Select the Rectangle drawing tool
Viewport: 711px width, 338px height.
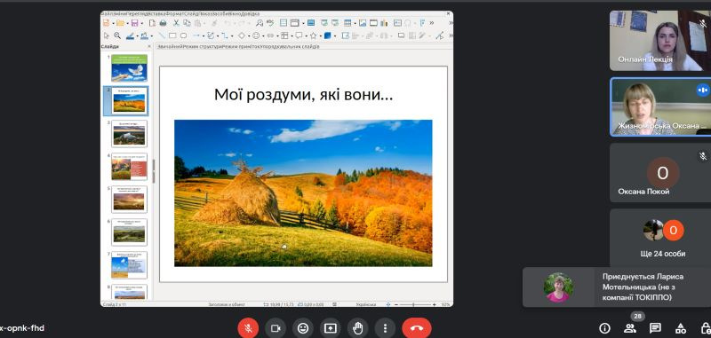click(x=172, y=35)
